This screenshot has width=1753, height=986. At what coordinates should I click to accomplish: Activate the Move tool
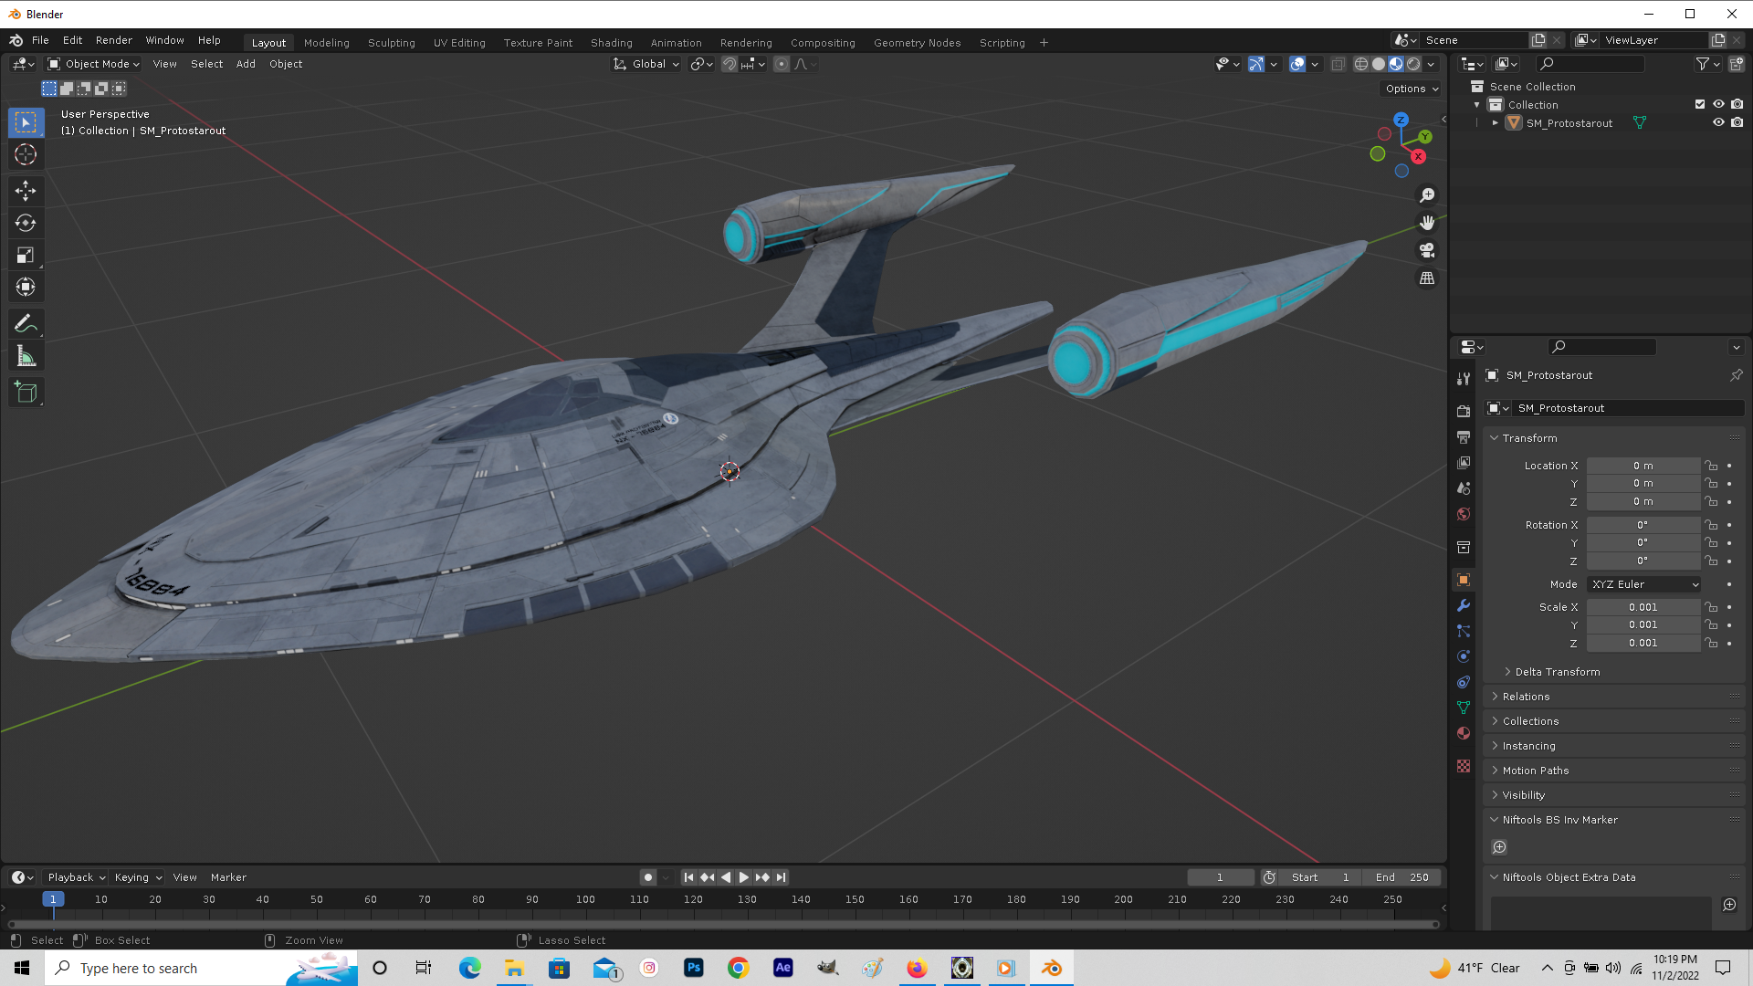tap(26, 190)
